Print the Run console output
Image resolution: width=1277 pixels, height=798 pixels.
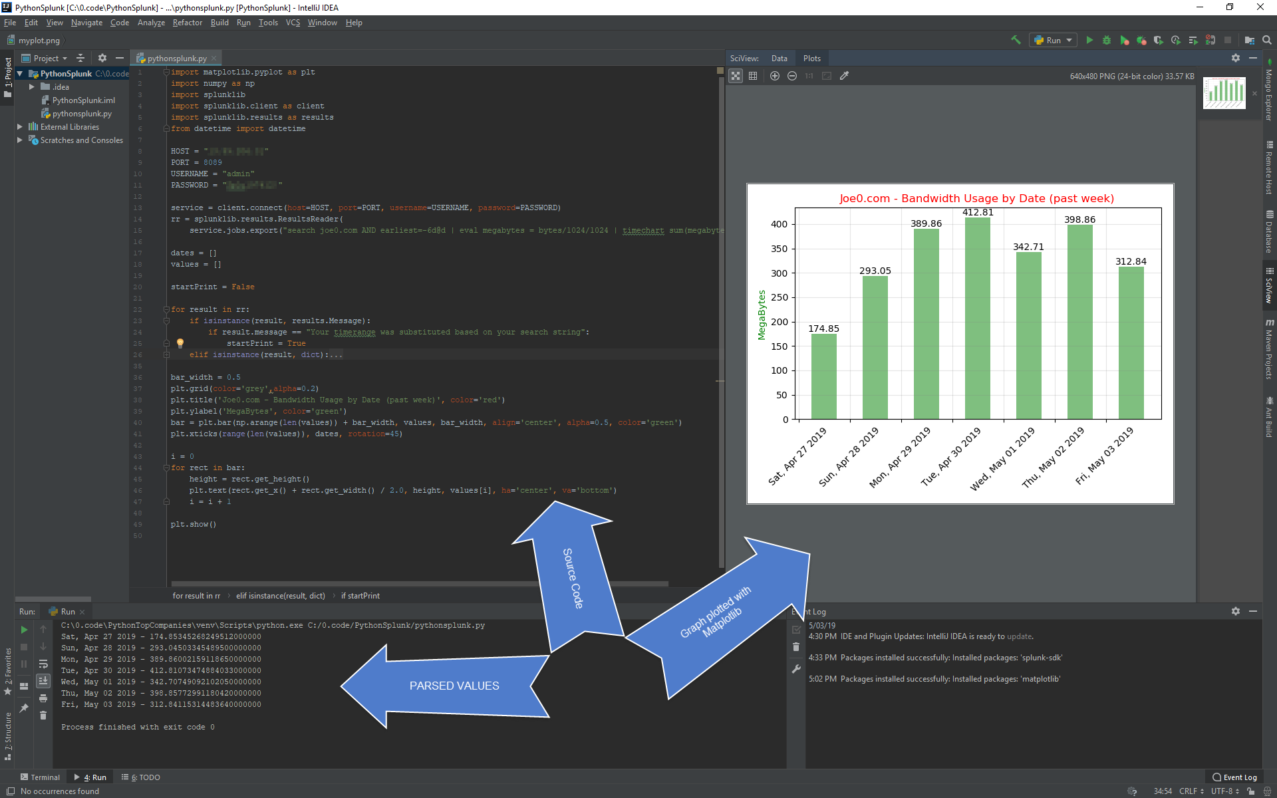[43, 698]
